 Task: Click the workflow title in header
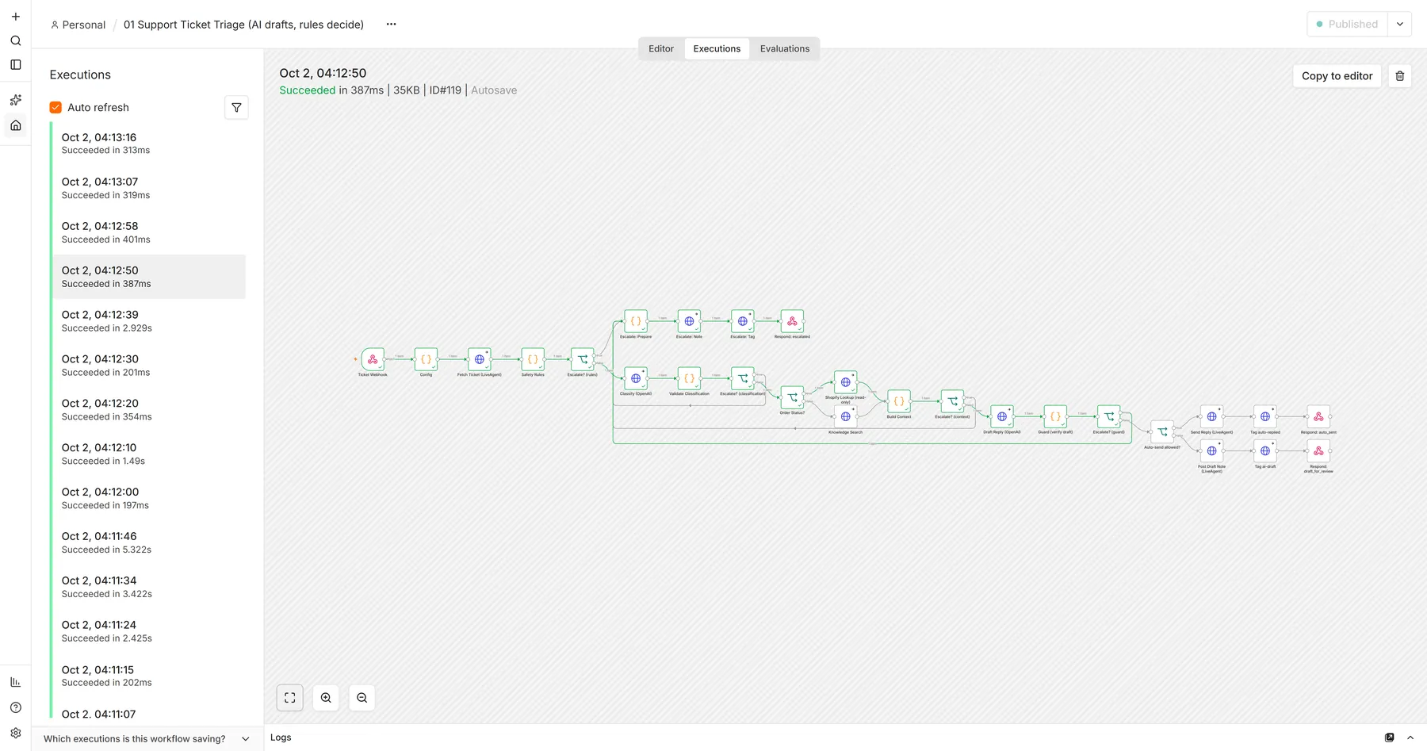point(243,25)
